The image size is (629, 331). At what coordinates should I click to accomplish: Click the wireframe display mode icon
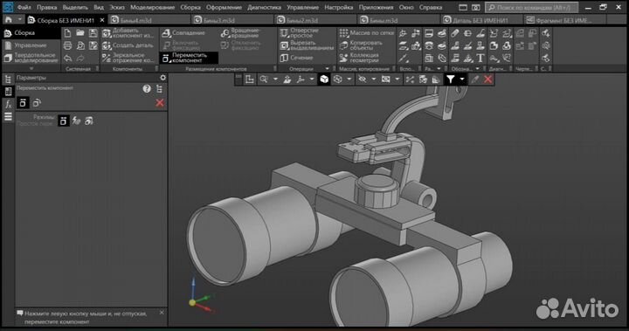pyautogui.click(x=338, y=79)
